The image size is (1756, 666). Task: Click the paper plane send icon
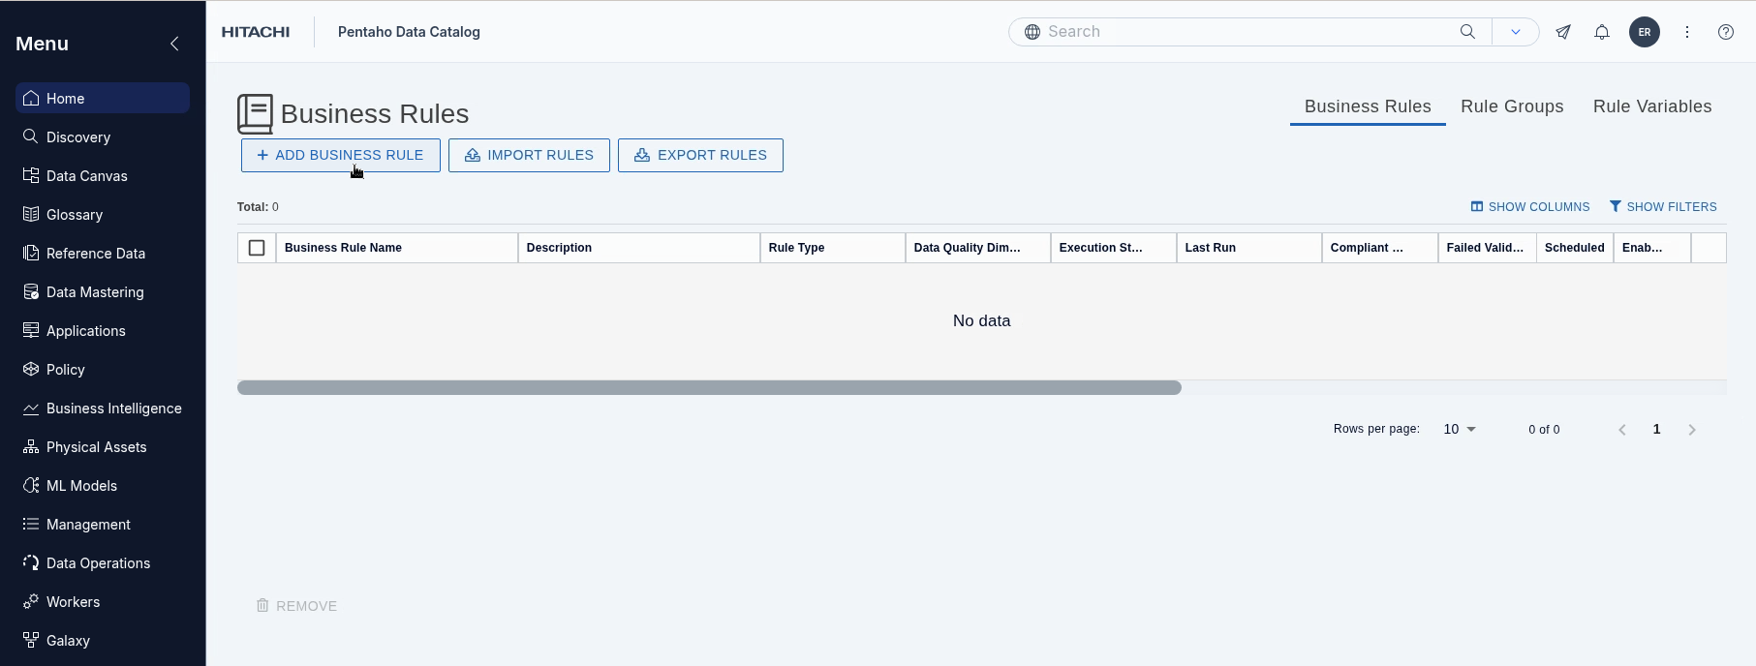1563,32
